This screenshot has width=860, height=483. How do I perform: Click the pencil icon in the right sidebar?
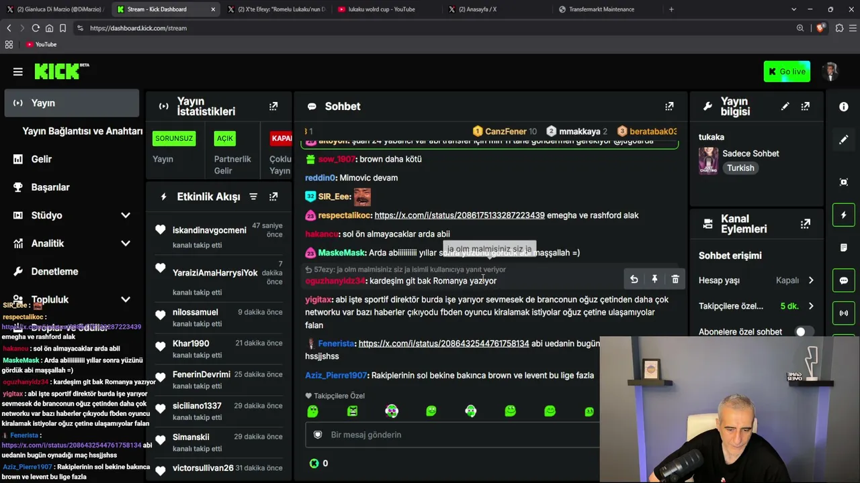[844, 140]
